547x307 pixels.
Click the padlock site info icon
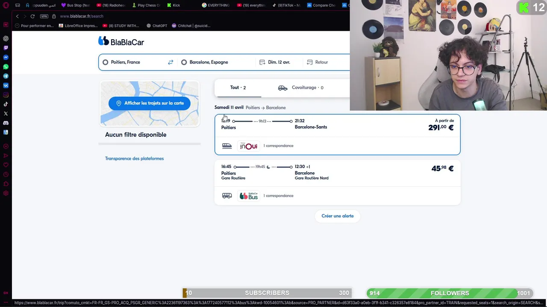pos(54,16)
